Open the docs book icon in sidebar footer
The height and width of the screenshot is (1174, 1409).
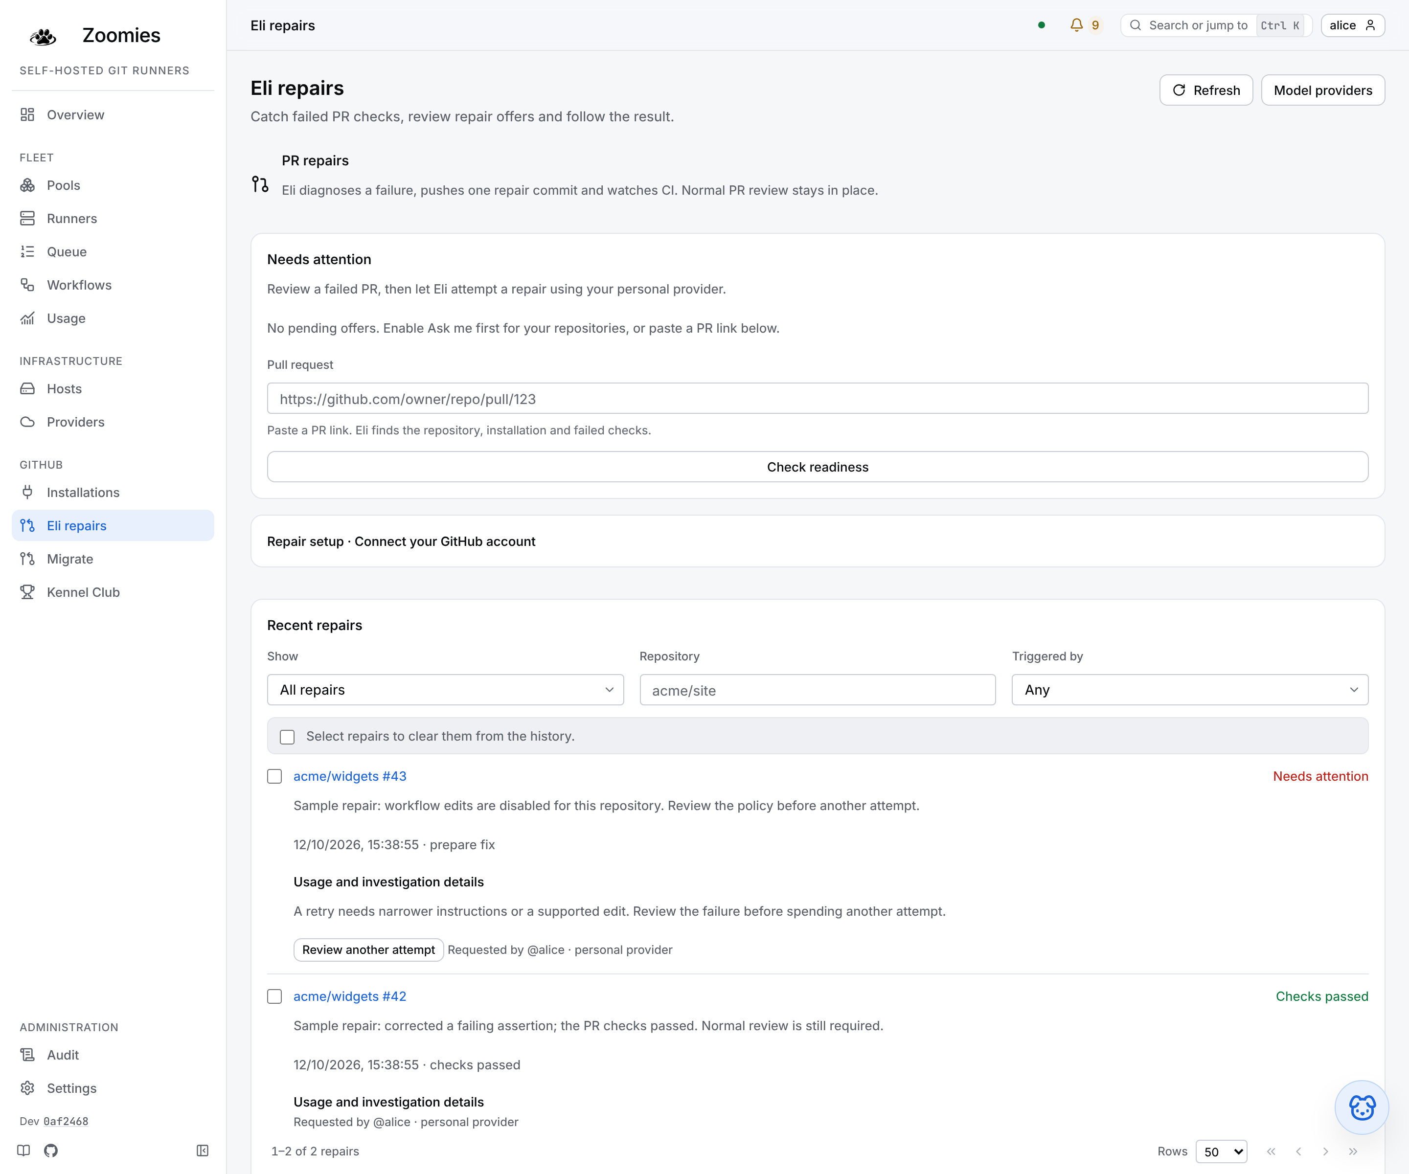23,1151
